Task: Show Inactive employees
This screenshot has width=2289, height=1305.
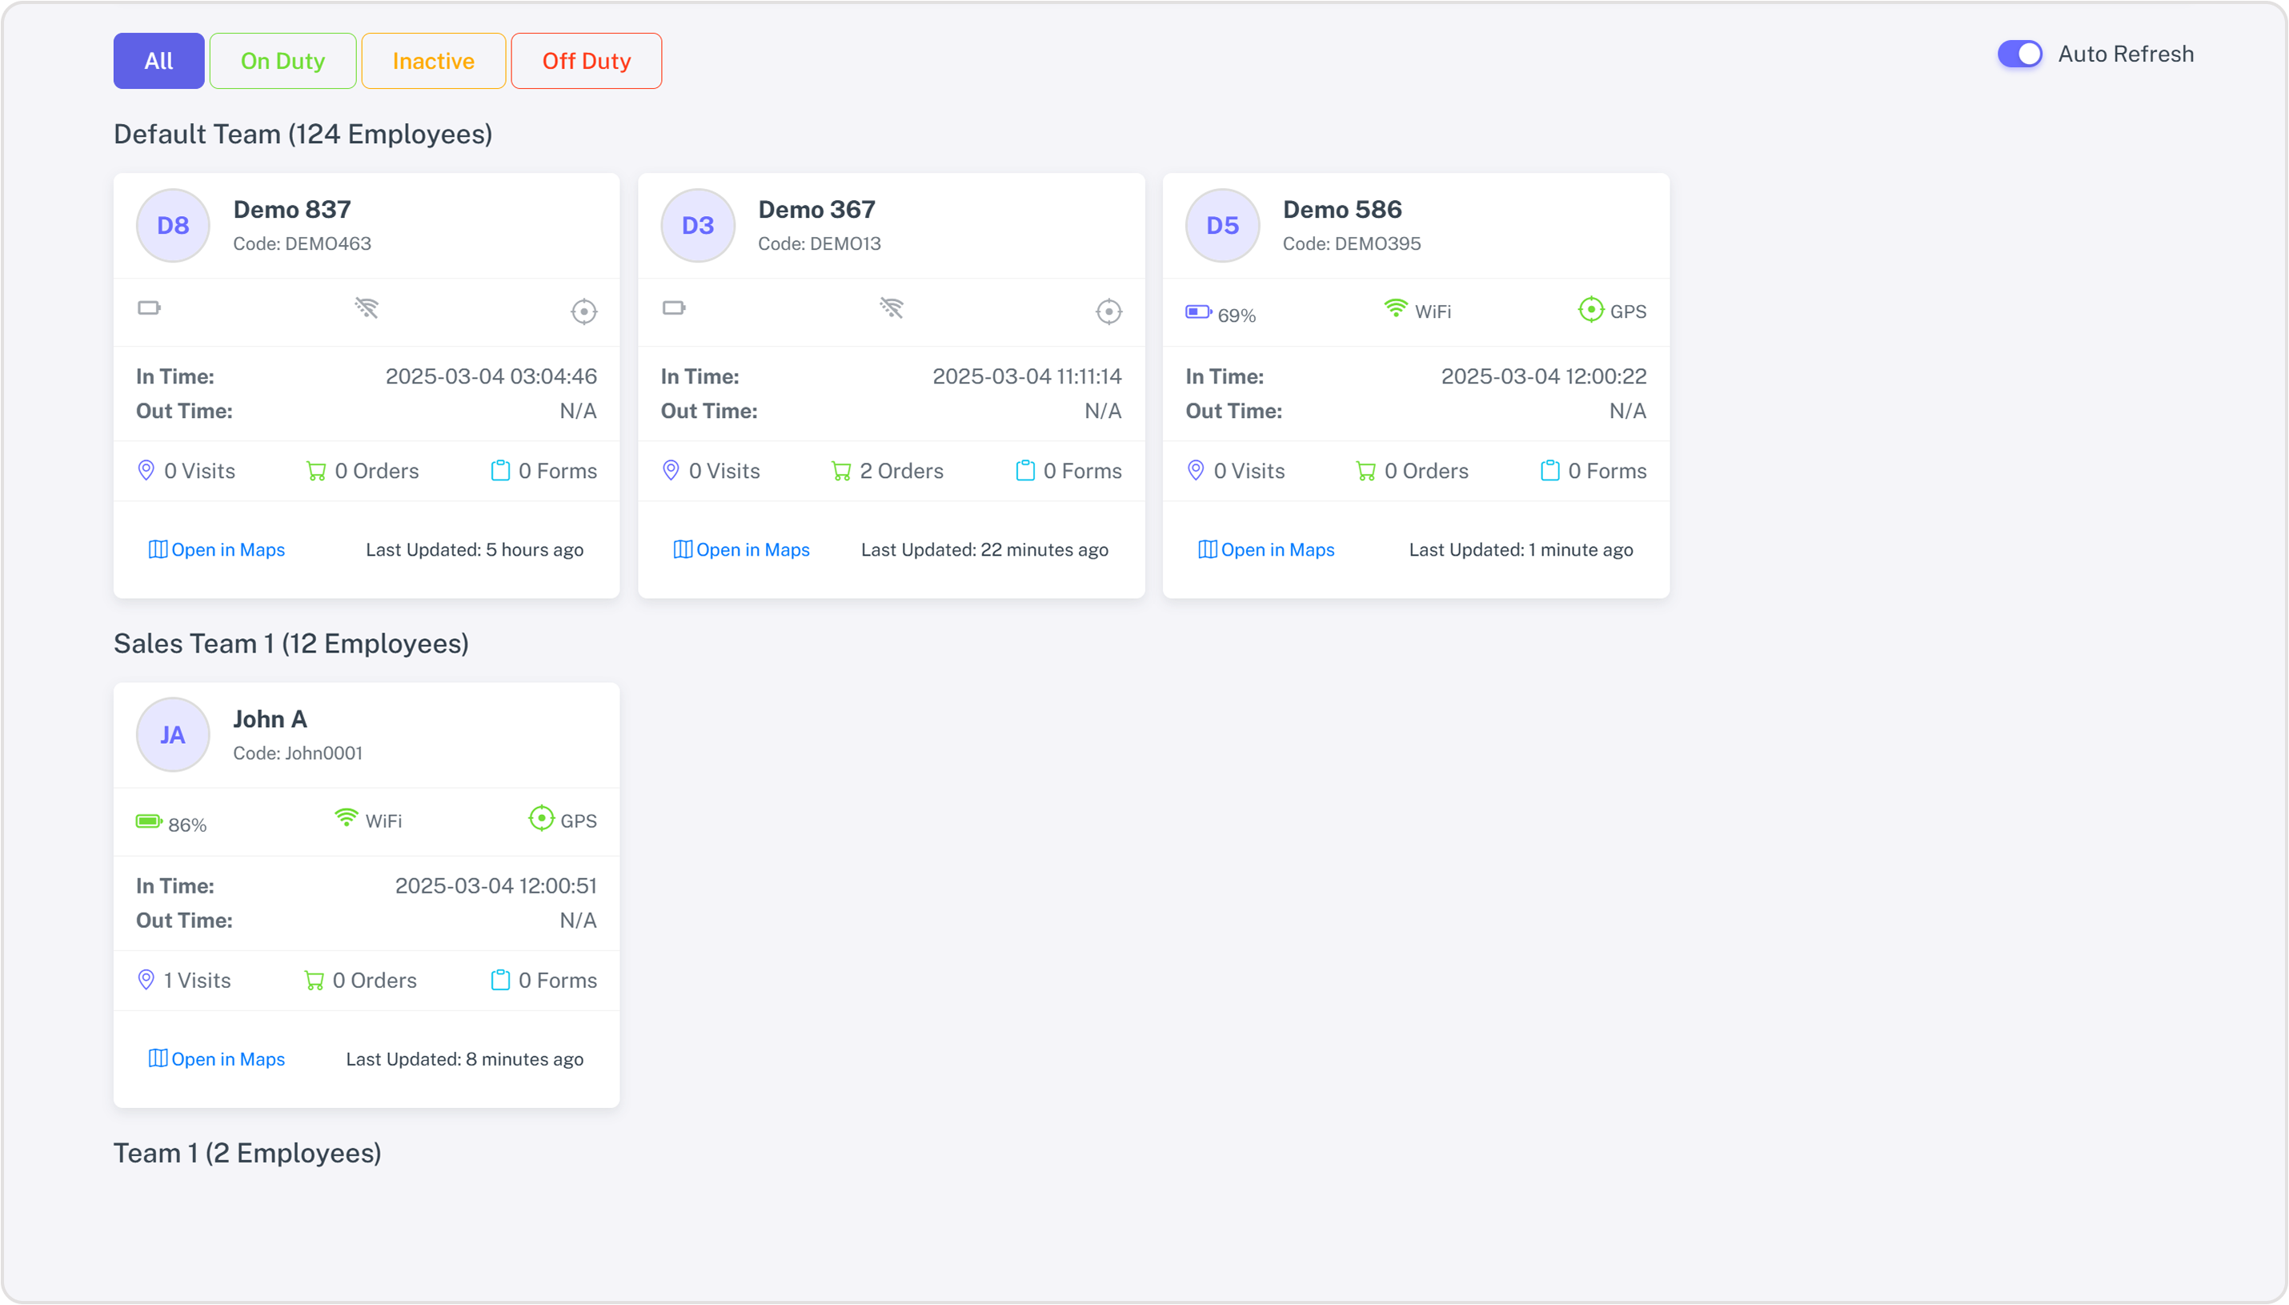Action: pyautogui.click(x=434, y=61)
